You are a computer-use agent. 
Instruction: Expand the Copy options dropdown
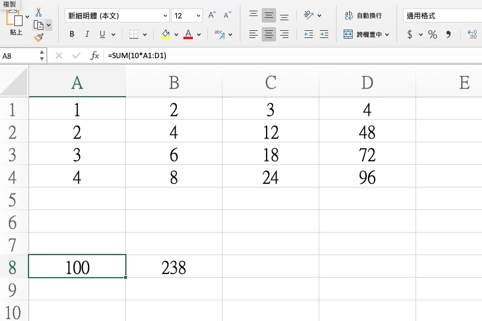click(x=49, y=25)
